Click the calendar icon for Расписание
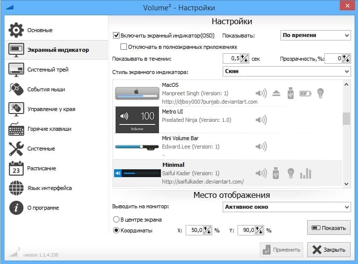Image resolution: width=358 pixels, height=264 pixels. [x=16, y=168]
